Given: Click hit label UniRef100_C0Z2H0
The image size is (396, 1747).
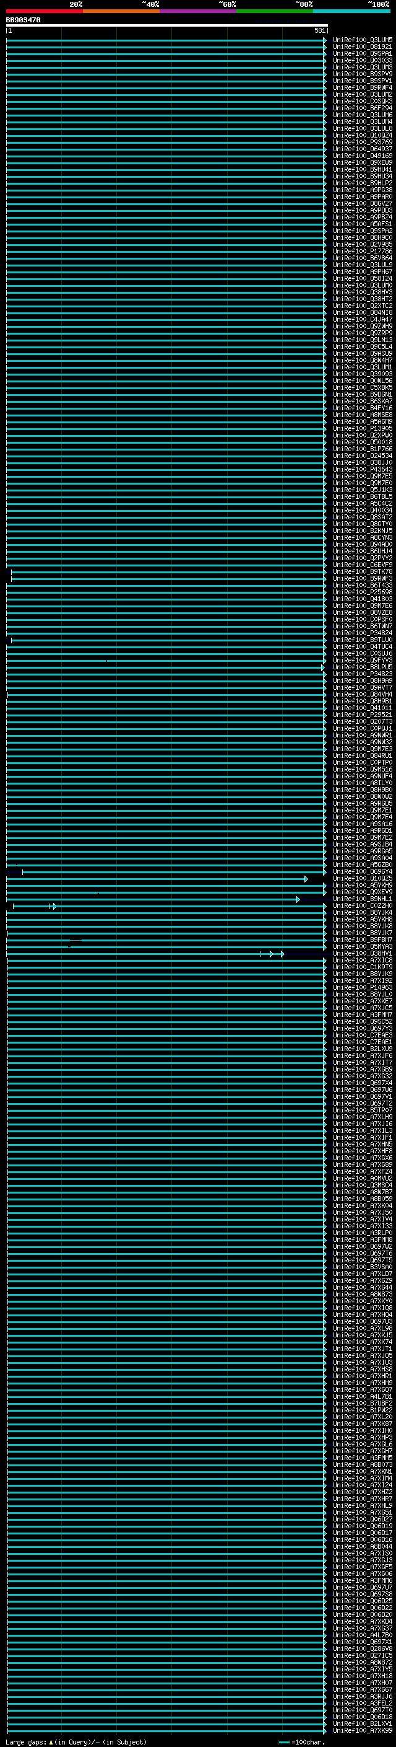Looking at the screenshot, I should click(363, 905).
